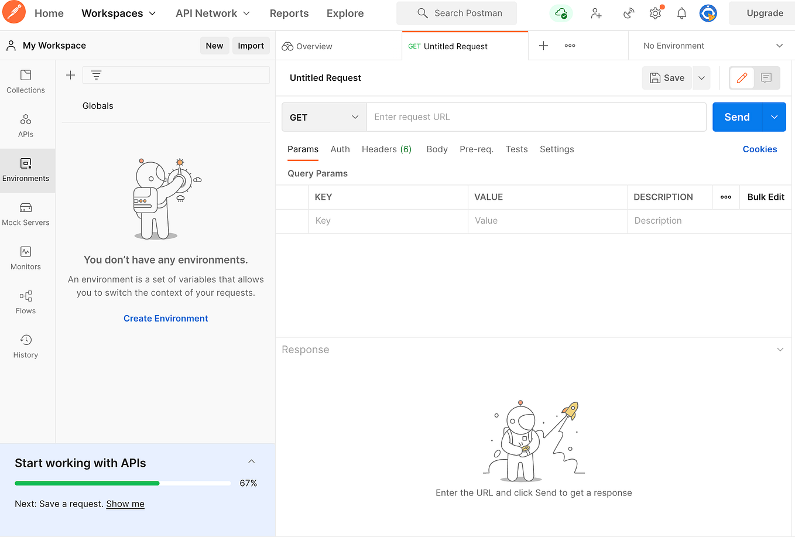Open Postman settings via the gear icon
Image resolution: width=795 pixels, height=537 pixels.
655,13
